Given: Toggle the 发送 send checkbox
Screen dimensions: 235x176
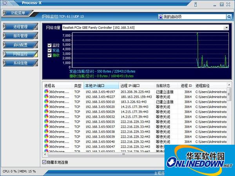Looking at the screenshot, I should pos(49,50).
